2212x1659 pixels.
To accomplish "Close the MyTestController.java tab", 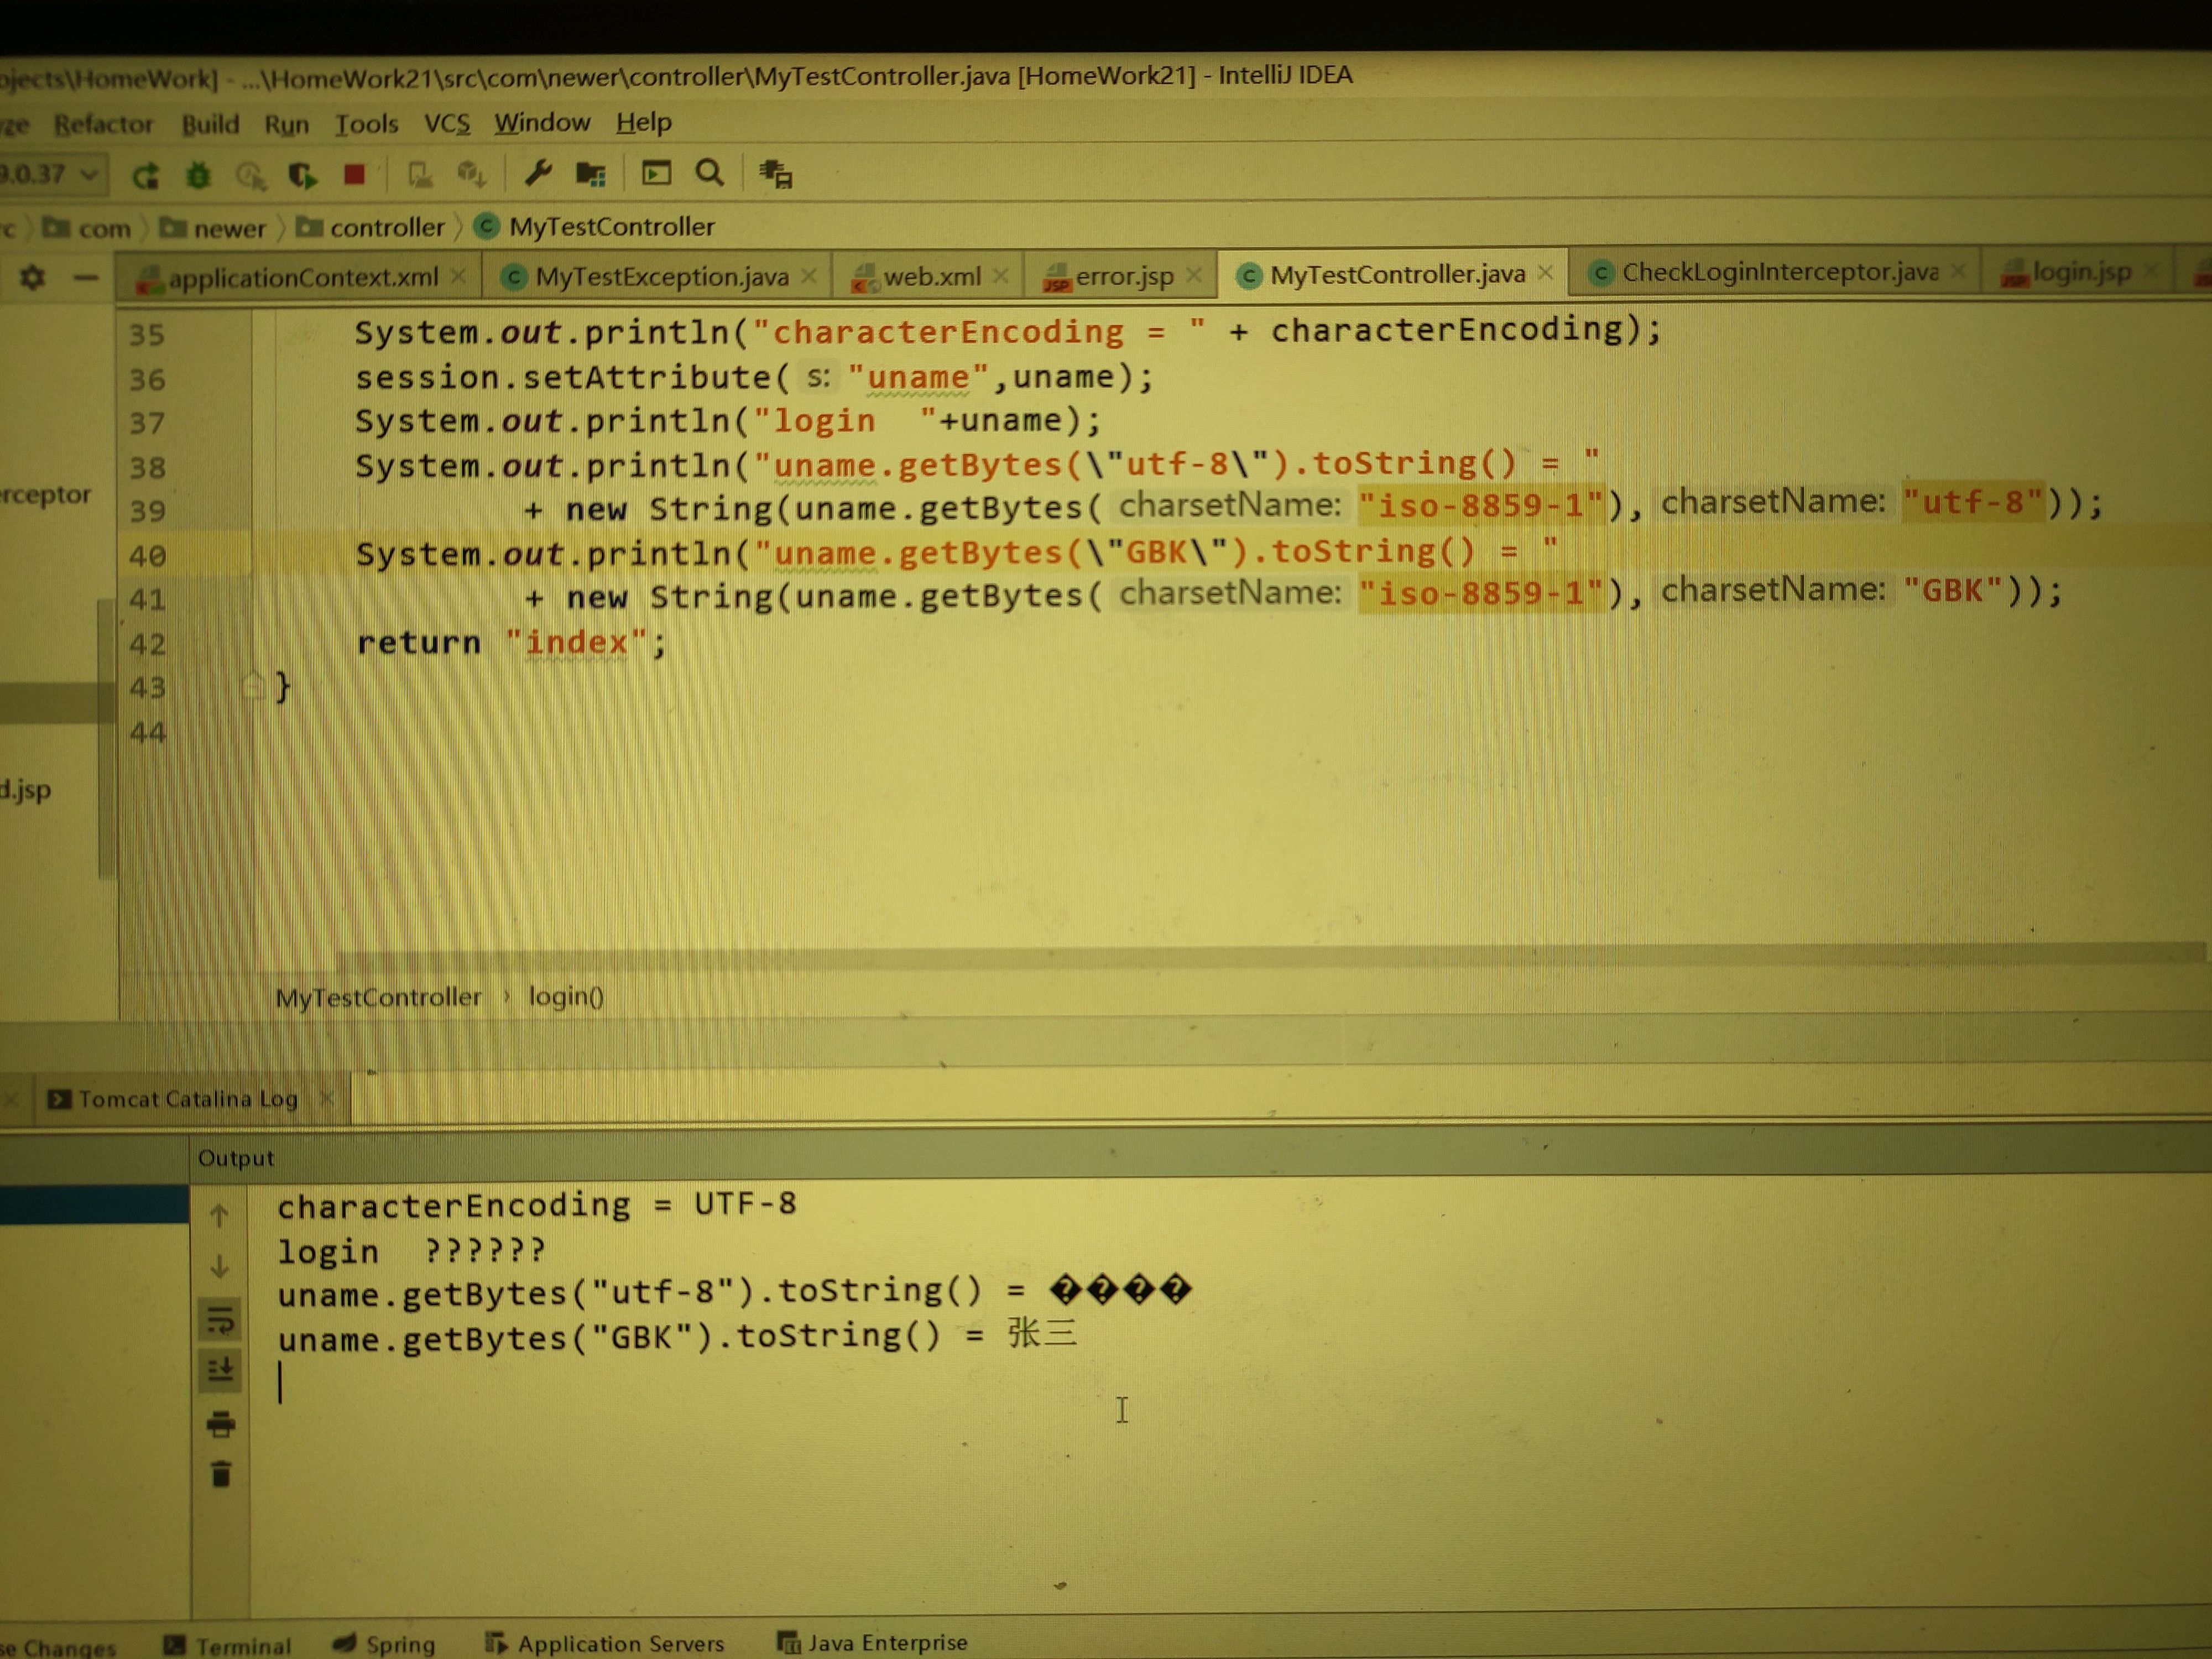I will [1545, 272].
